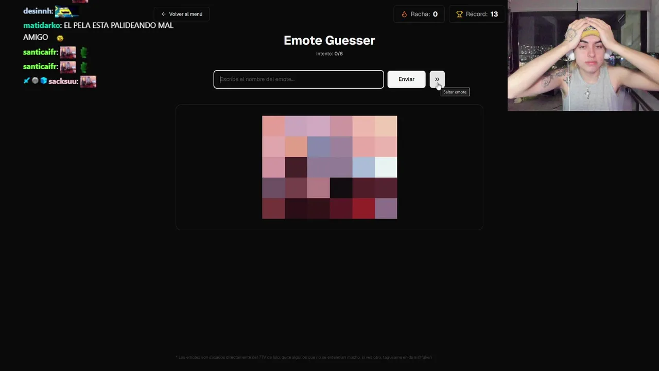
Task: Click the footer note about emotes
Action: coord(304,357)
